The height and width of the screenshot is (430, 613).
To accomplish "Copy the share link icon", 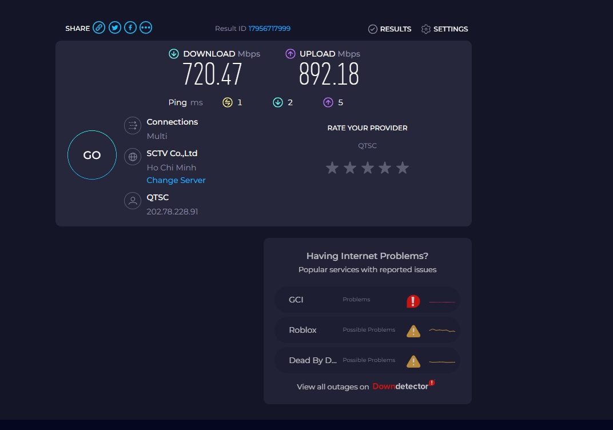I will (99, 28).
